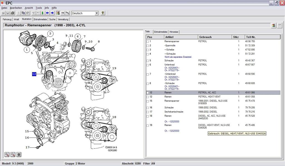Sort by the Pos column header
The height and width of the screenshot is (166, 285).
click(x=155, y=37)
